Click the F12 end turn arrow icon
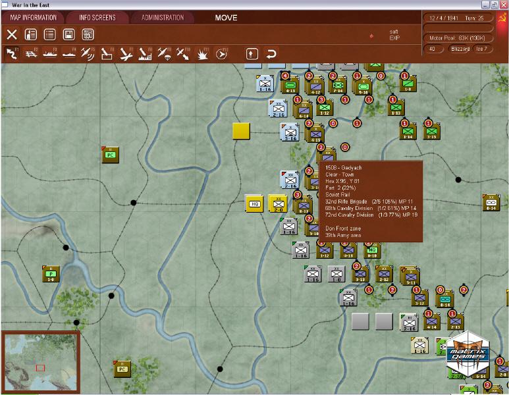Viewport: 509px width, 395px height. [222, 54]
